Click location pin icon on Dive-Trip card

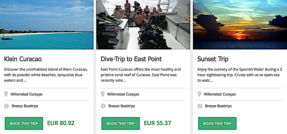(103, 94)
